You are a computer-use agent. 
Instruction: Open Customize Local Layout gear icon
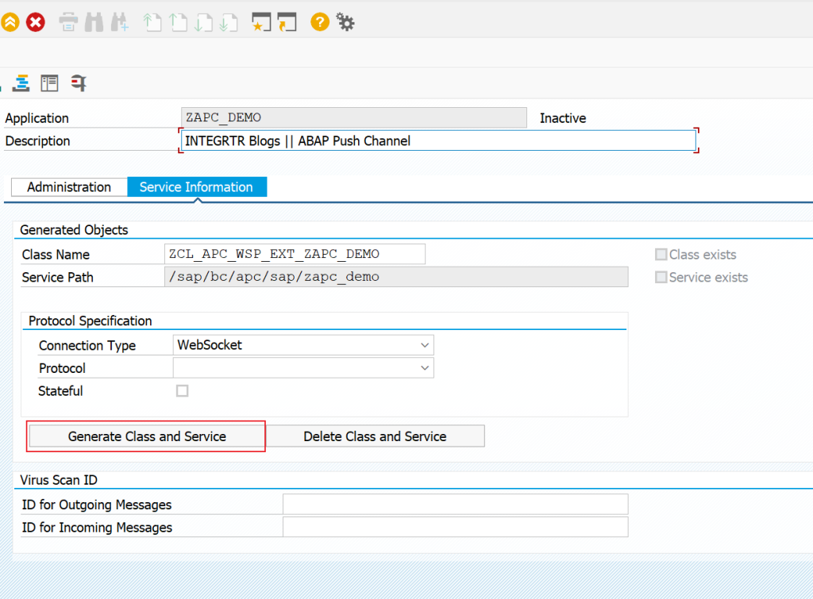coord(345,21)
